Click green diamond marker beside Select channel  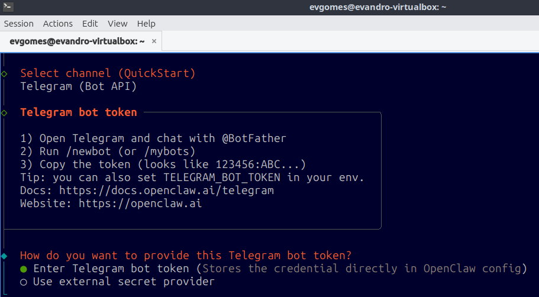click(x=4, y=74)
